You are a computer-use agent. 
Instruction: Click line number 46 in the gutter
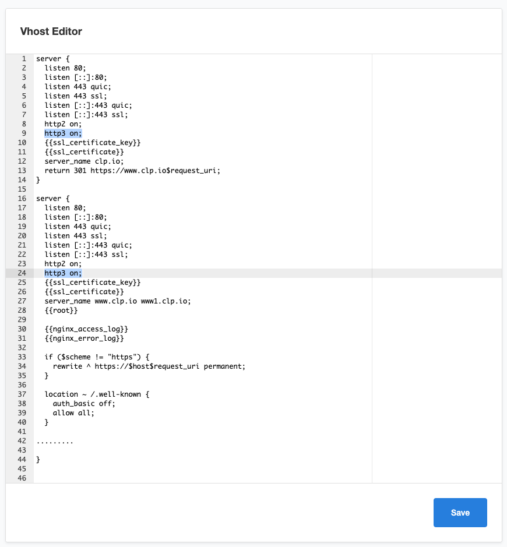point(22,478)
